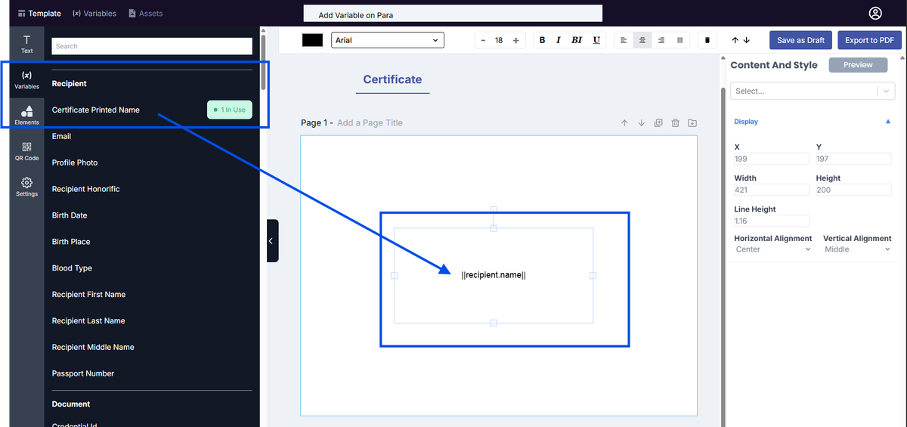Image resolution: width=907 pixels, height=427 pixels.
Task: Duplicate Page 1
Action: 658,122
